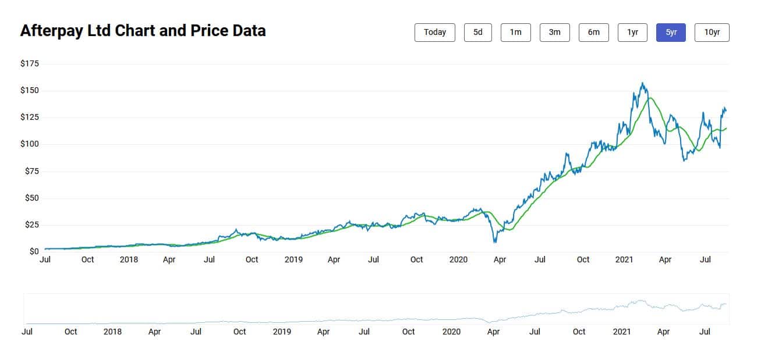Display the 1yr price history

632,33
